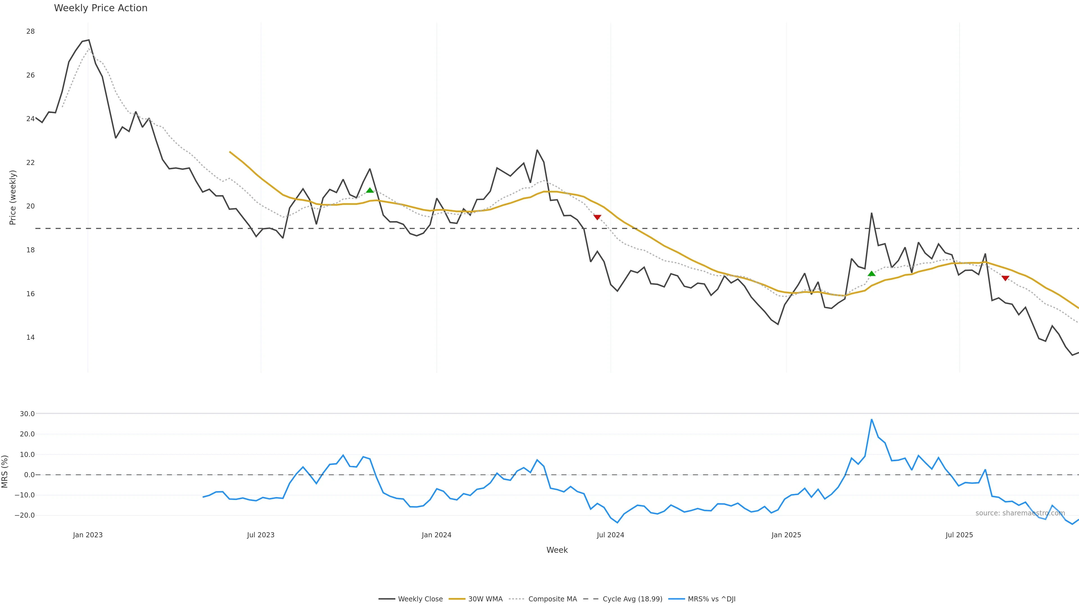
Task: Click the red down-triangle marker in mid-2025
Action: click(1005, 278)
